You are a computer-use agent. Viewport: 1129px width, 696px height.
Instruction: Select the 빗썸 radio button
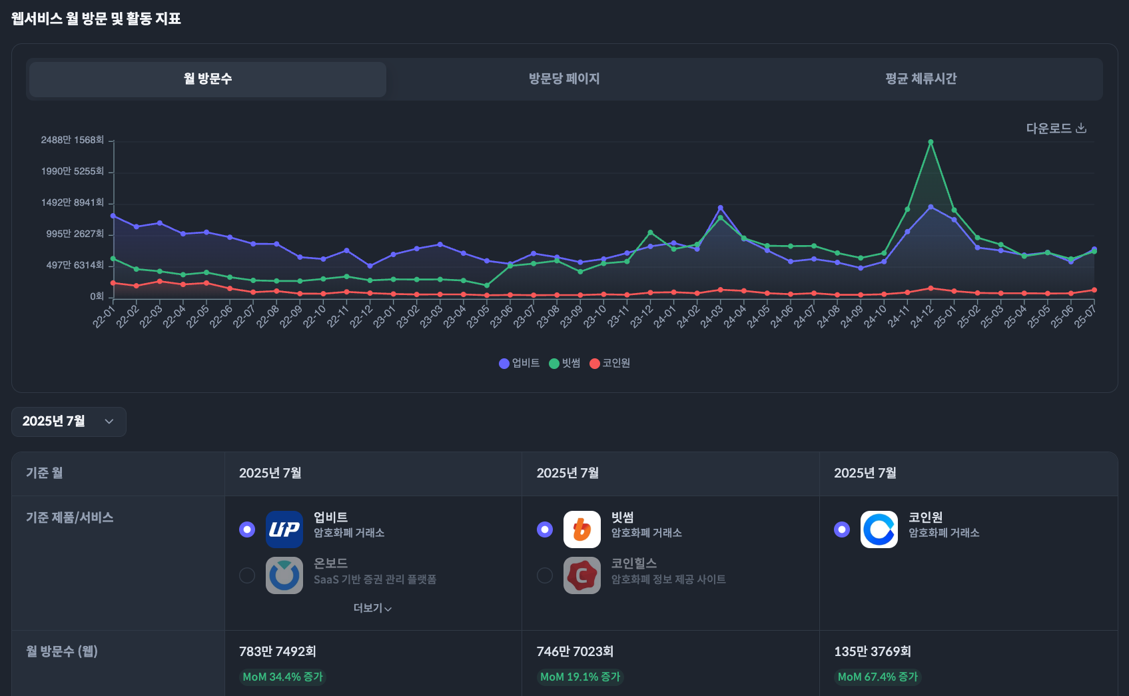pos(545,529)
